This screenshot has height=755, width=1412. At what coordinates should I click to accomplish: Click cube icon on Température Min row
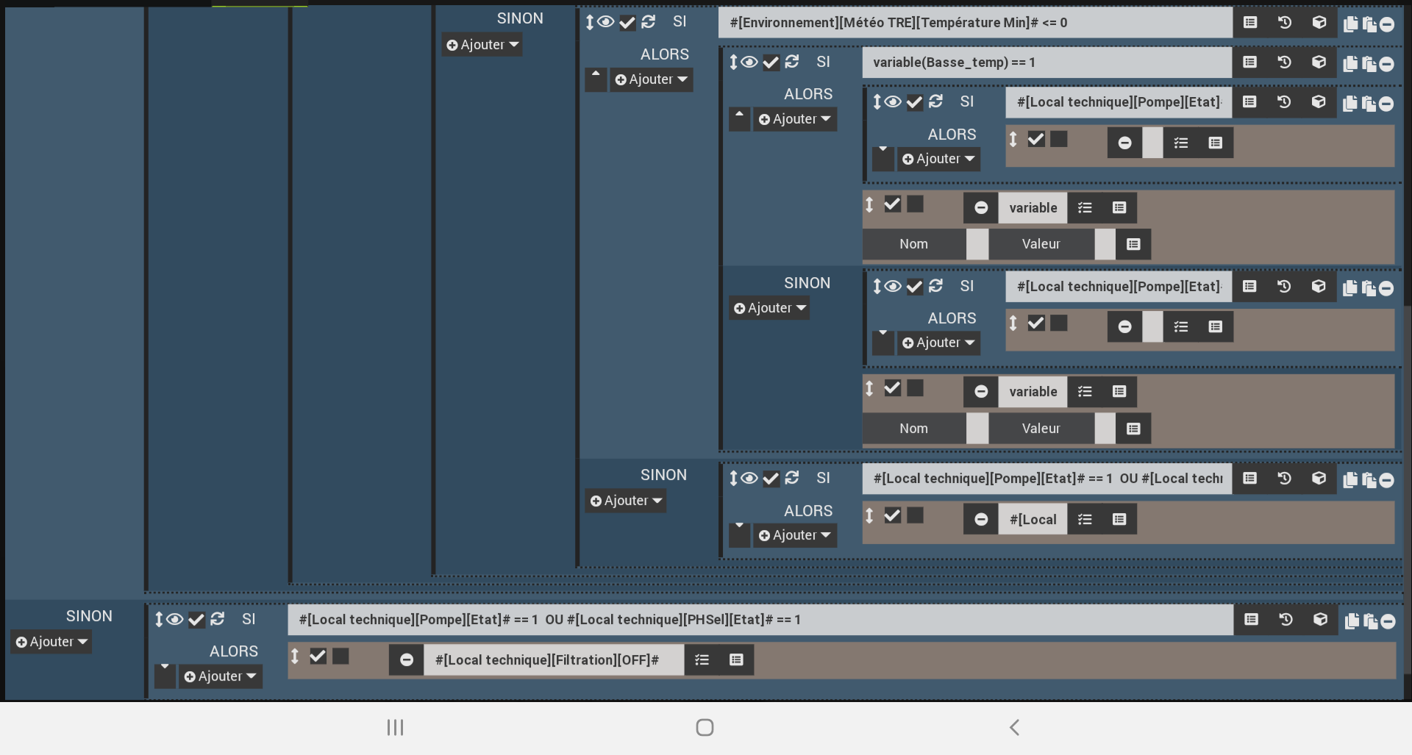1319,23
